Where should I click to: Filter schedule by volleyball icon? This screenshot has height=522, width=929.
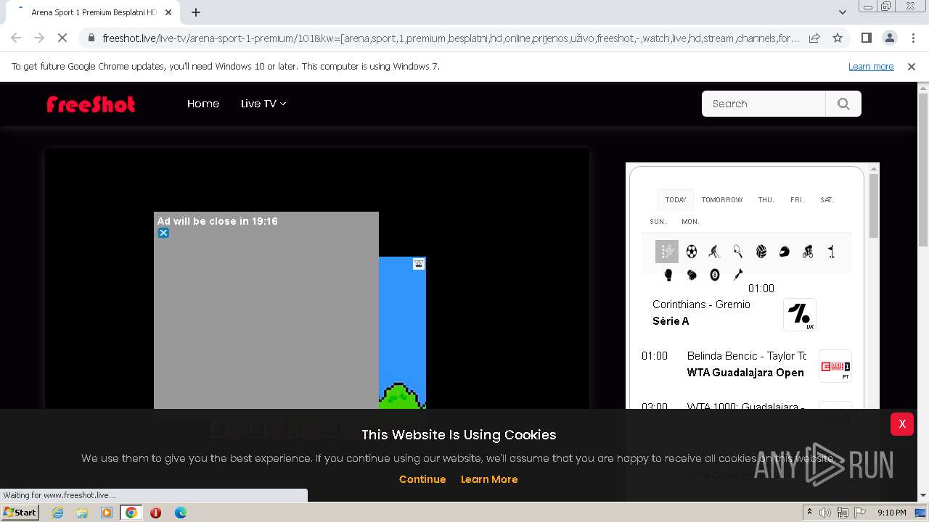(x=761, y=252)
